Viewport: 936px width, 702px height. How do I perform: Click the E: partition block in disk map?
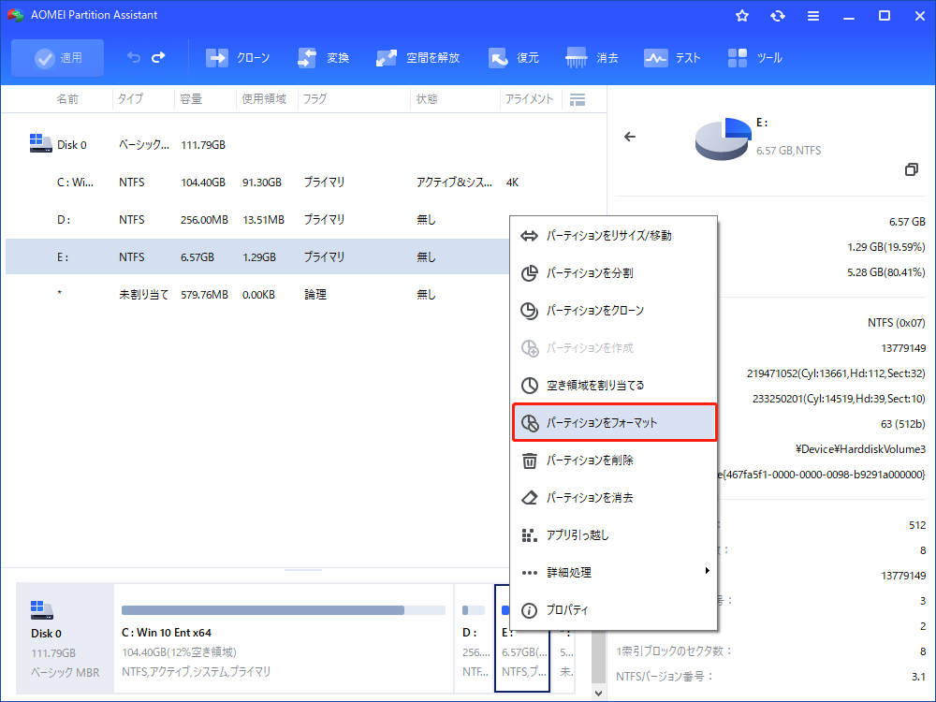coord(521,638)
